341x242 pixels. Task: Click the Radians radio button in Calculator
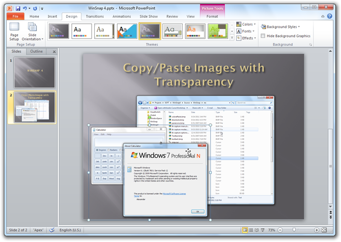108,150
